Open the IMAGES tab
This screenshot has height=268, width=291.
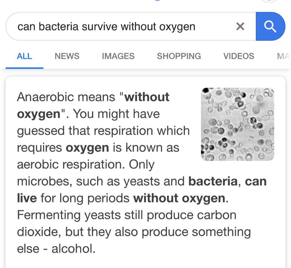(x=118, y=56)
